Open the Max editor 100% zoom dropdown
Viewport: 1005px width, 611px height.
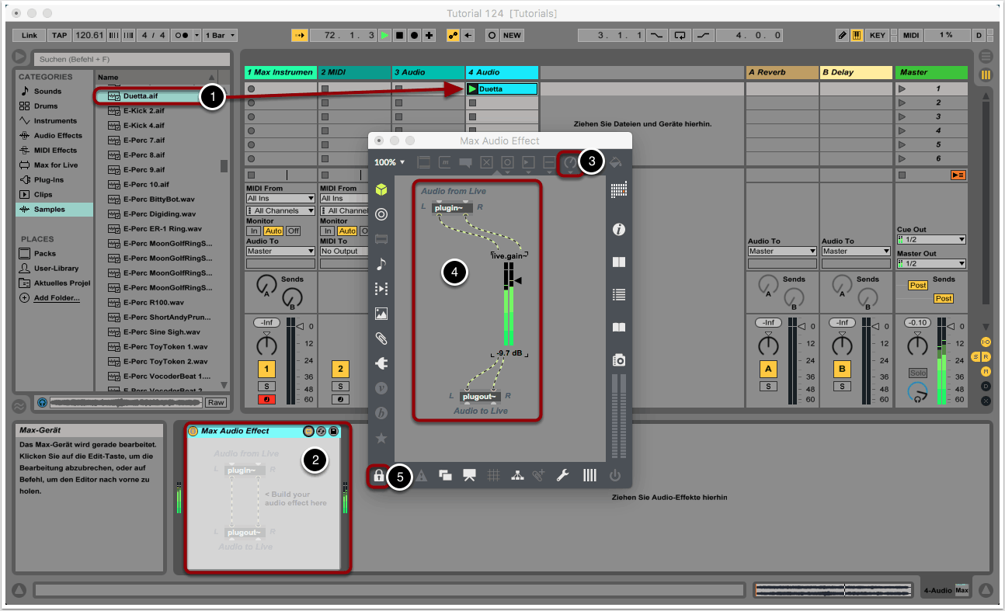pos(390,162)
